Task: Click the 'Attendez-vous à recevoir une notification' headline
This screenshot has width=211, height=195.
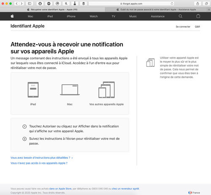Action: [x=67, y=48]
